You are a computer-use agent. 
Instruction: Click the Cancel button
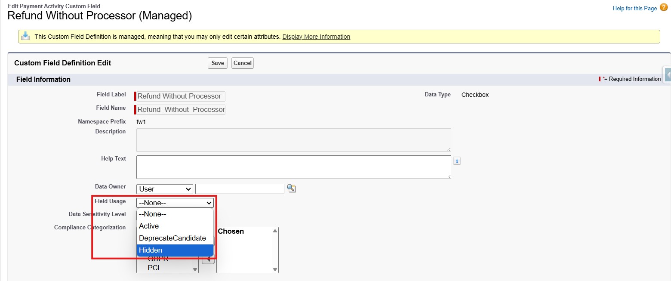point(242,63)
